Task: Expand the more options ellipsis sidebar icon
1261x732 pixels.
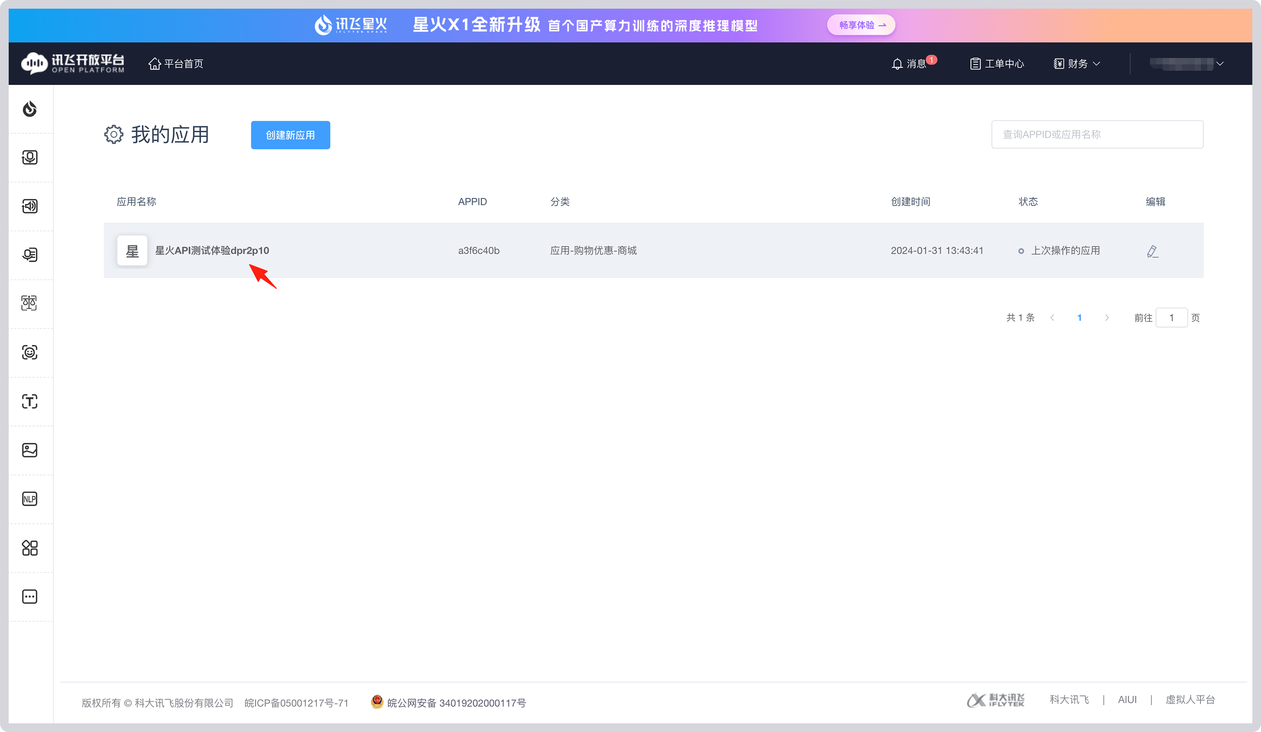Action: coord(30,596)
